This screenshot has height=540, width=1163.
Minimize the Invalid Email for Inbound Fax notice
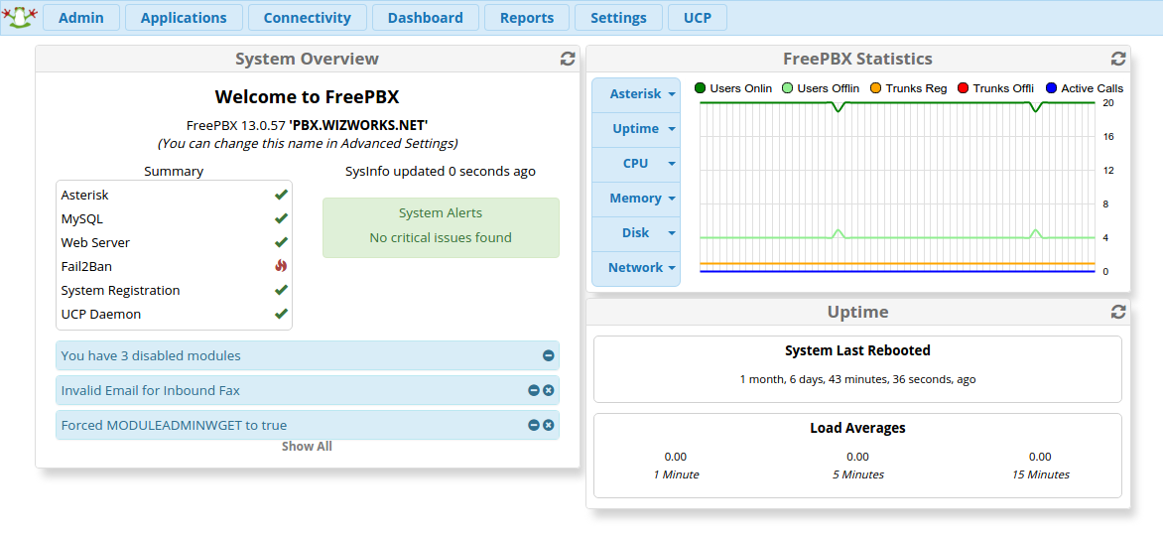pyautogui.click(x=533, y=390)
